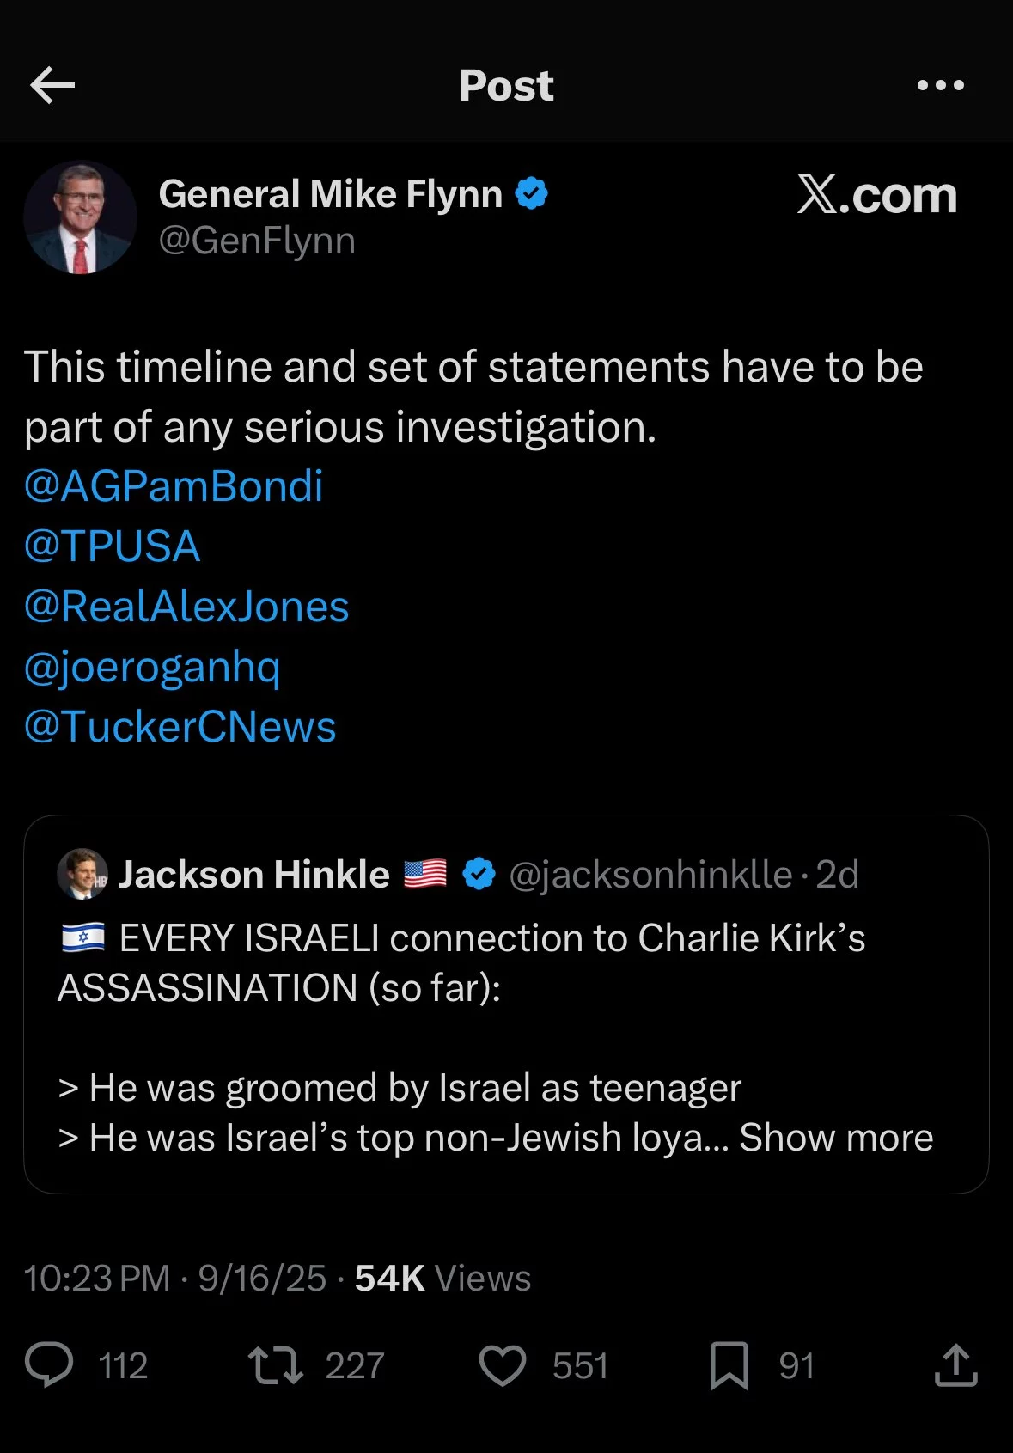This screenshot has width=1013, height=1453.
Task: Open General Mike Flynn's profile picture
Action: pyautogui.click(x=80, y=217)
